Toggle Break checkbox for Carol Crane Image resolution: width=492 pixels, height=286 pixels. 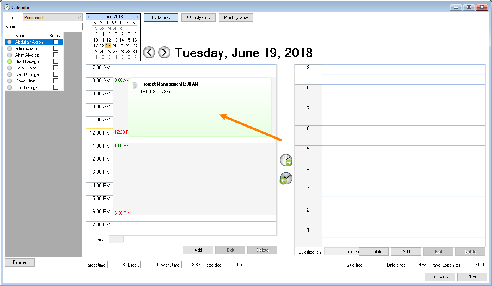(x=55, y=68)
